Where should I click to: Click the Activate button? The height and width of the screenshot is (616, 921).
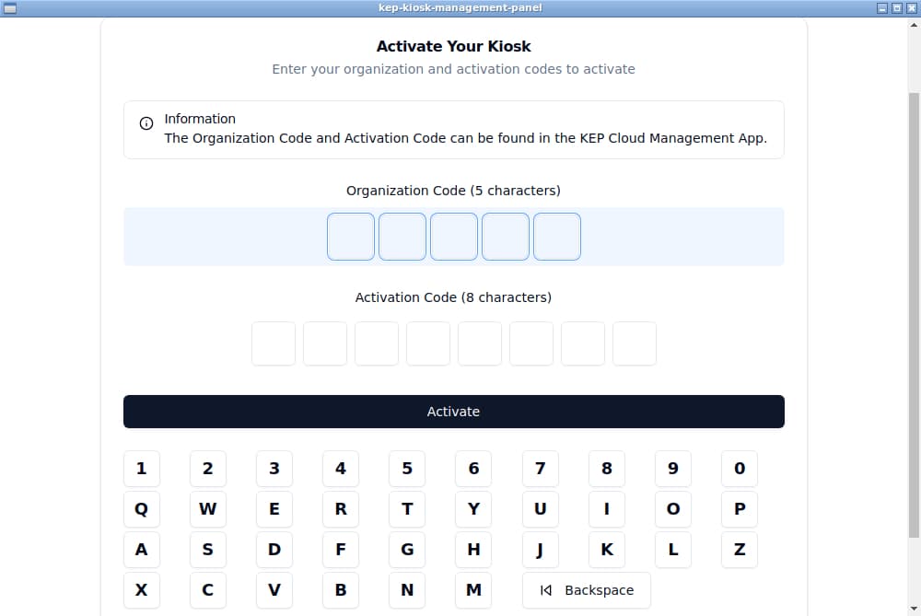point(453,412)
